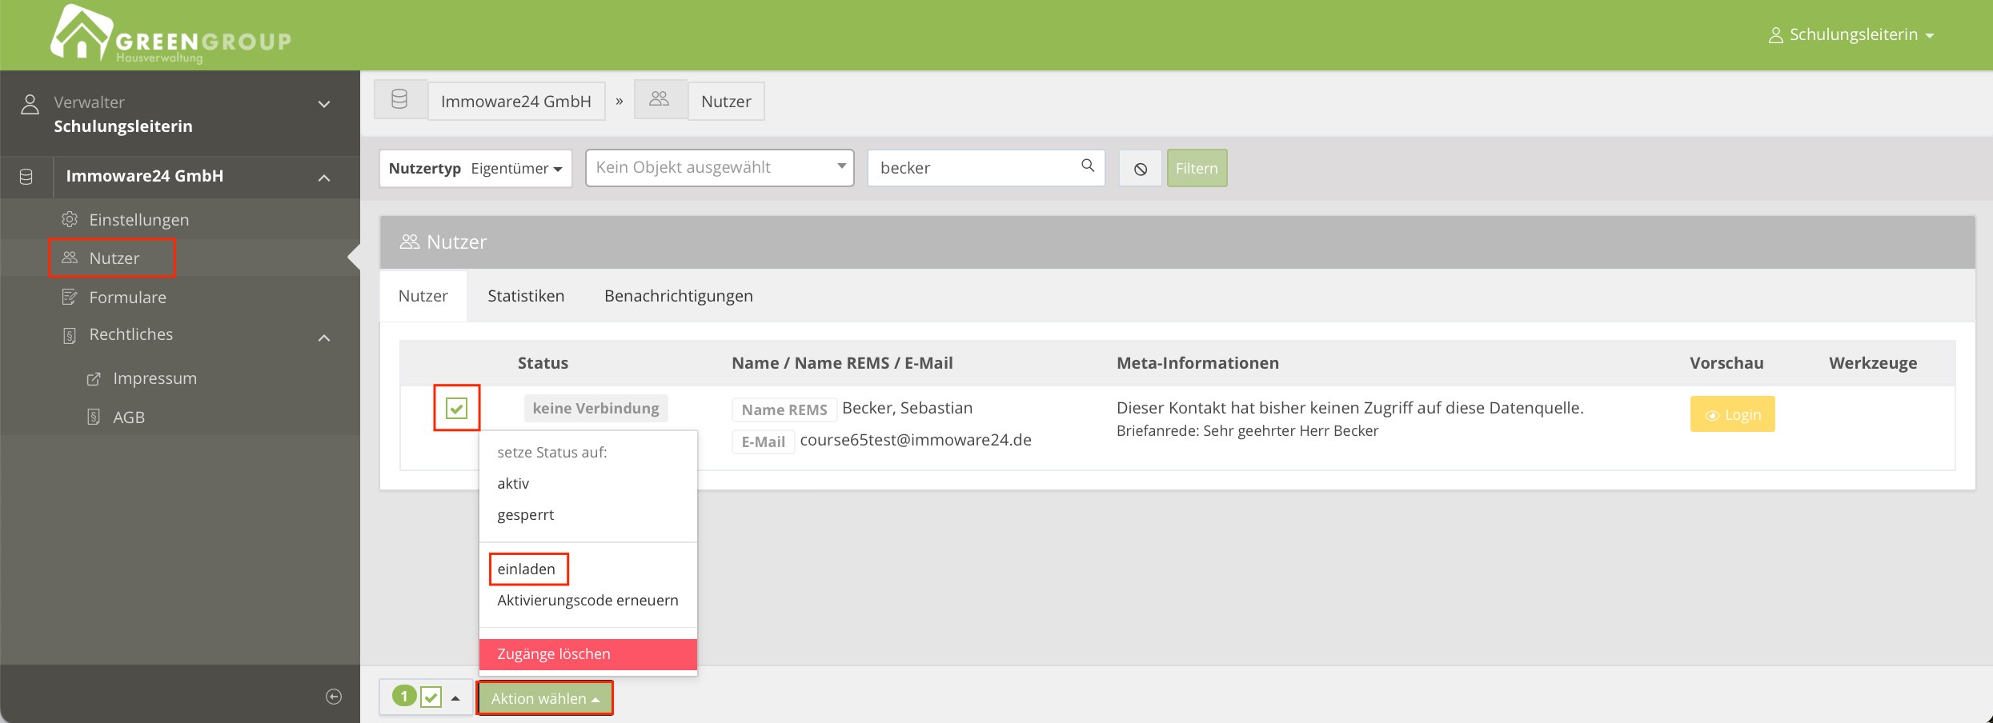Open the Kein Objekt ausgewählt combo box
Screen dimensions: 1993x723
pos(720,168)
